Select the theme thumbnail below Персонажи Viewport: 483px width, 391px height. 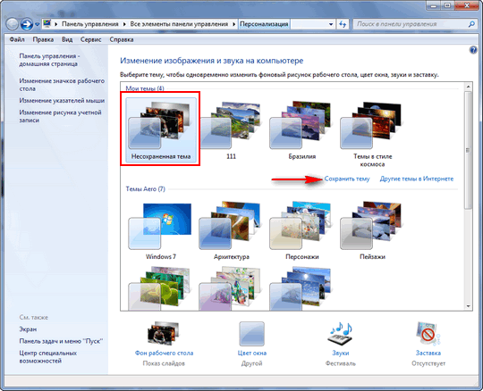(301, 289)
